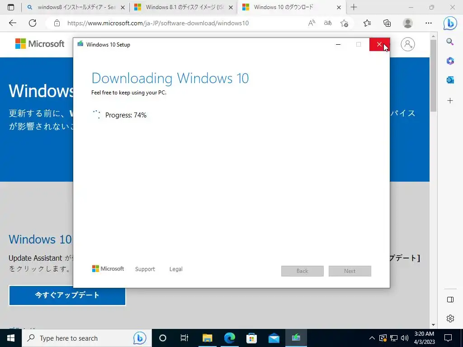Open Edge Settings and more menu

[x=429, y=23]
